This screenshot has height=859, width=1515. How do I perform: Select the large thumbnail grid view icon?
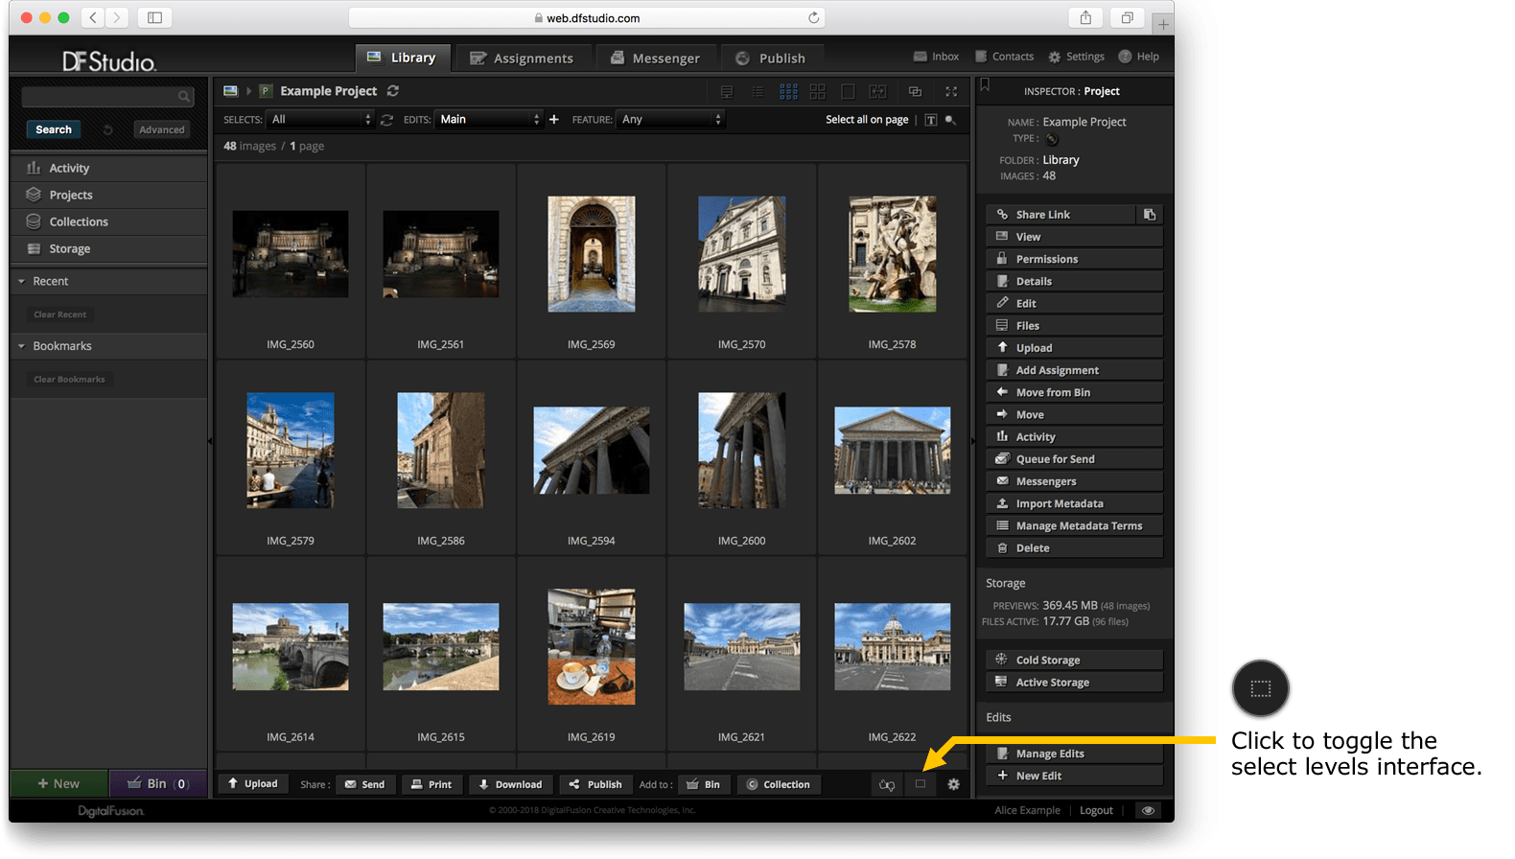tap(818, 92)
